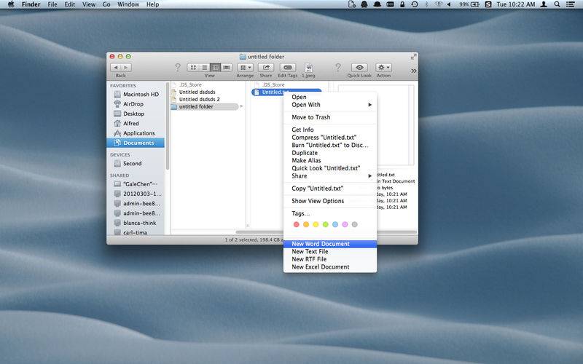Open the Arrange dropdown
Image resolution: width=583 pixels, height=364 pixels.
point(245,68)
